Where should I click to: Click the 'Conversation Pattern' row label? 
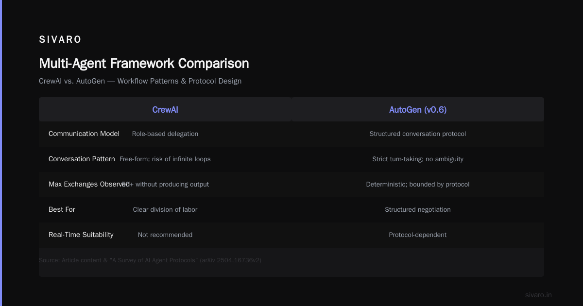pyautogui.click(x=82, y=159)
